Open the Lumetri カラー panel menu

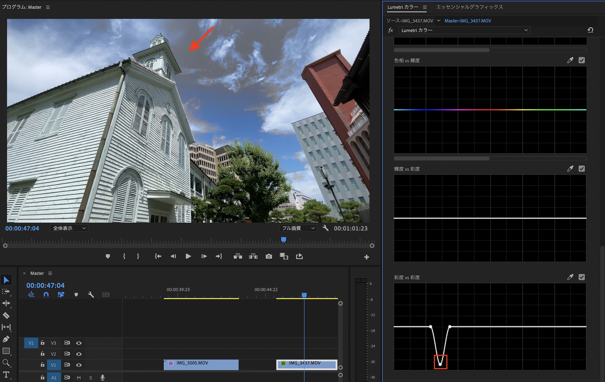425,7
